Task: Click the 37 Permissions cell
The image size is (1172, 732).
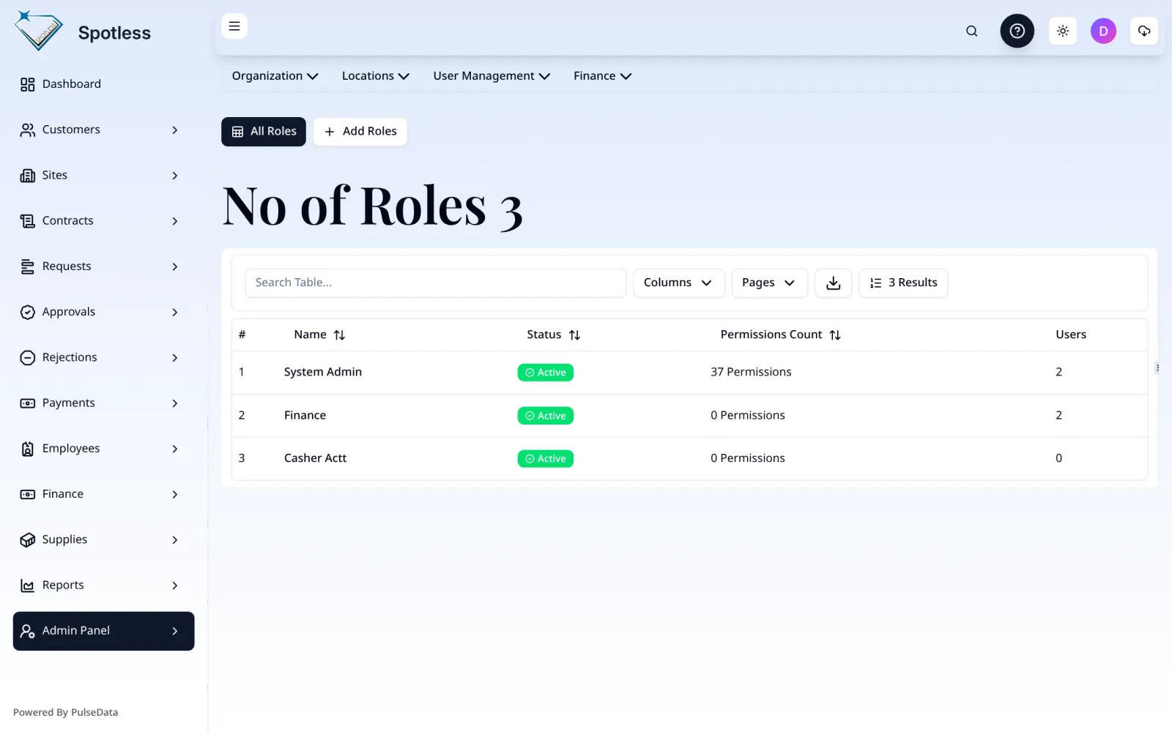Action: tap(751, 372)
